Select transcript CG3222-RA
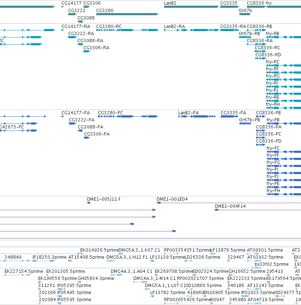The height and width of the screenshot is (305, 301). click(x=73, y=37)
